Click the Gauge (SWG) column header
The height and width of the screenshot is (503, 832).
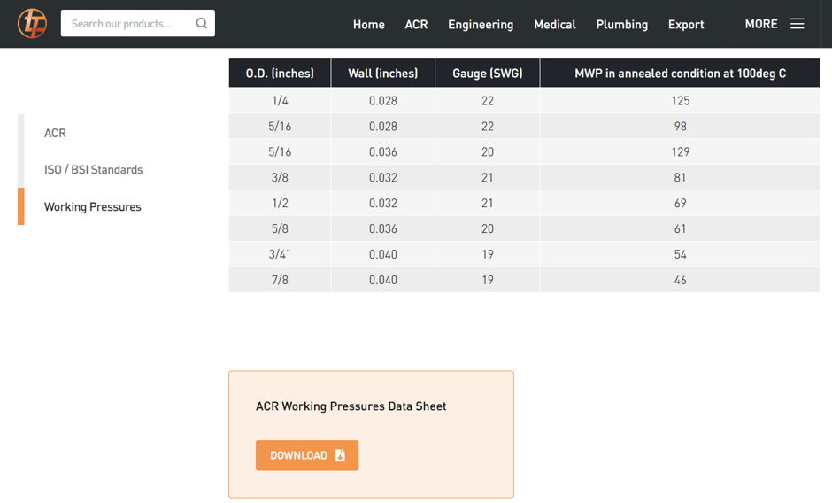pyautogui.click(x=488, y=74)
